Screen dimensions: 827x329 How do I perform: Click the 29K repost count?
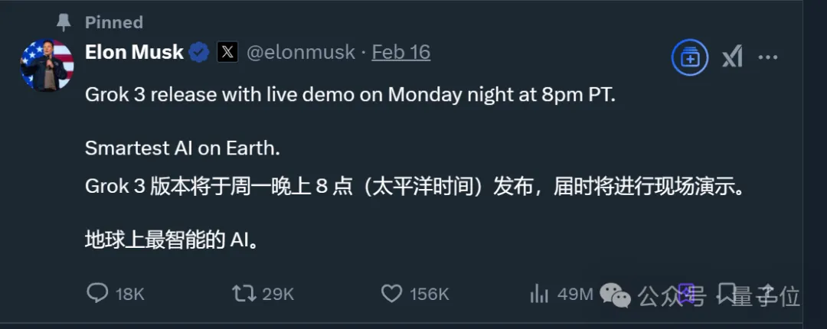pyautogui.click(x=278, y=293)
